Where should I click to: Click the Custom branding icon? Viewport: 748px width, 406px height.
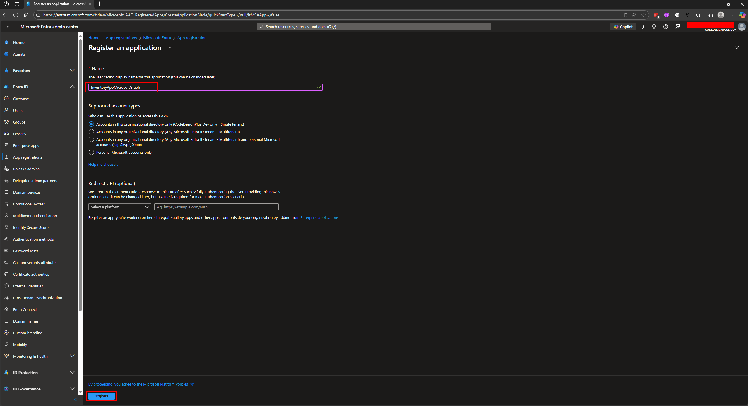coord(6,333)
